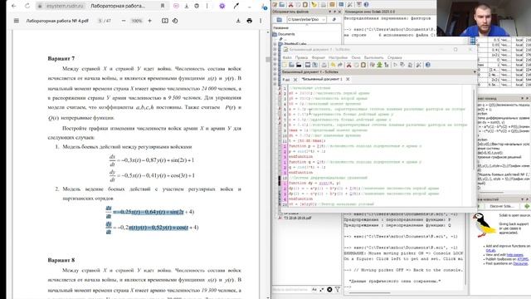Open SciNotes Настройки menu
531x299 pixels.
[338, 57]
